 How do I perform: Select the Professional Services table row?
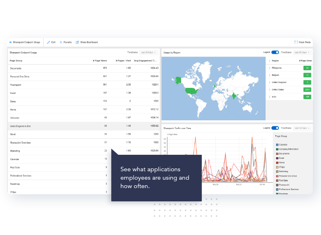coord(59,176)
